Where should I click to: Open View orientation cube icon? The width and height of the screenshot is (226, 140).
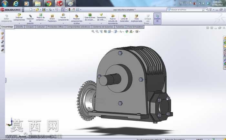click(109, 31)
